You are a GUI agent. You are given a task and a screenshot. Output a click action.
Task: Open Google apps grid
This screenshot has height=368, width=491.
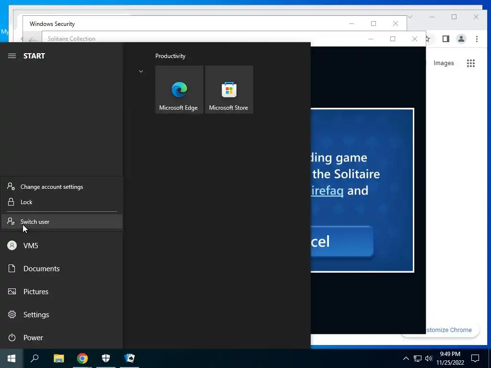pos(471,63)
